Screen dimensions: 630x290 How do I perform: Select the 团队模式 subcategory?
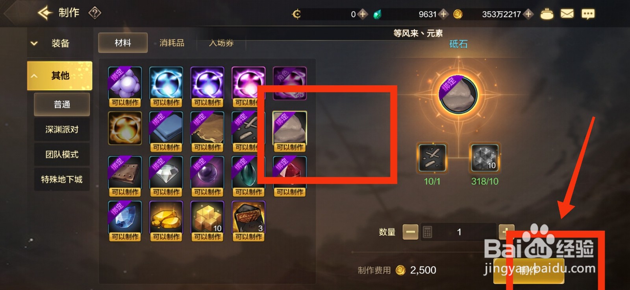point(62,154)
